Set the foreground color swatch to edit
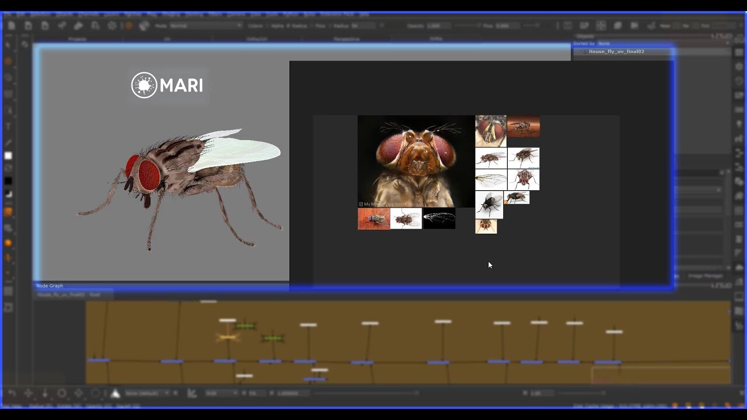This screenshot has width=747, height=420. click(8, 156)
